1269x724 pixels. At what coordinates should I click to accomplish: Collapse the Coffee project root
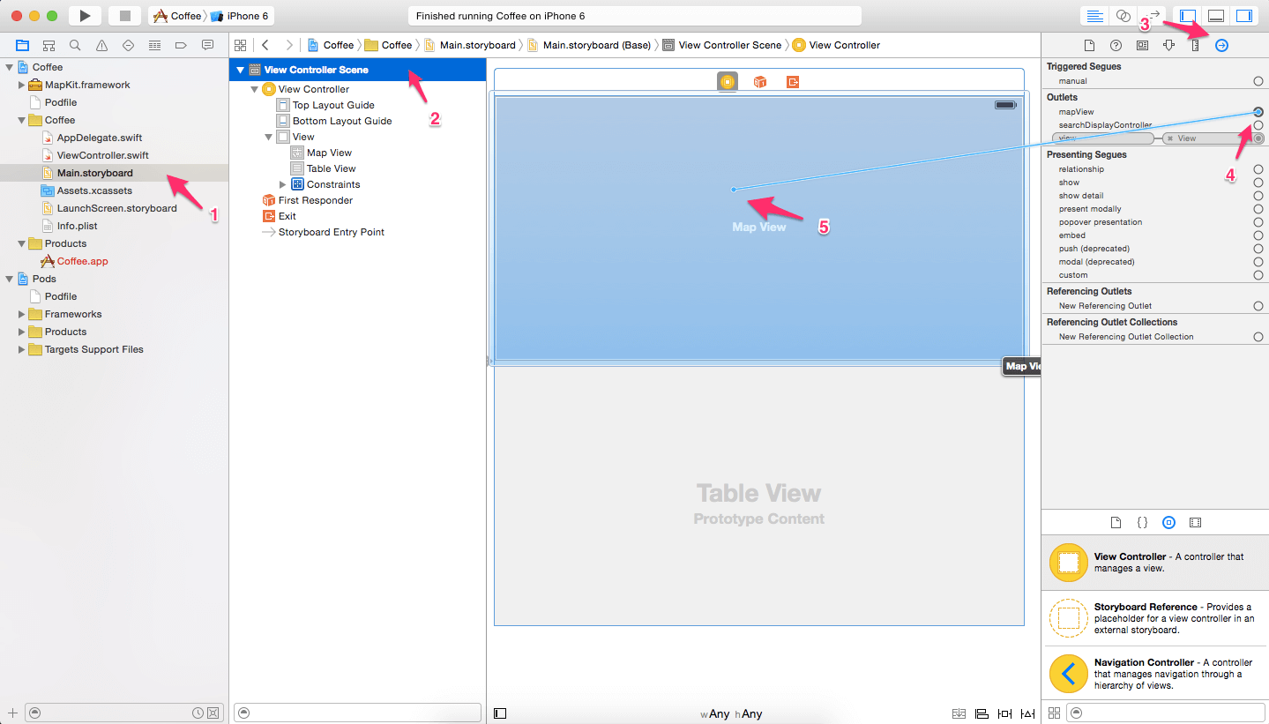pyautogui.click(x=9, y=67)
